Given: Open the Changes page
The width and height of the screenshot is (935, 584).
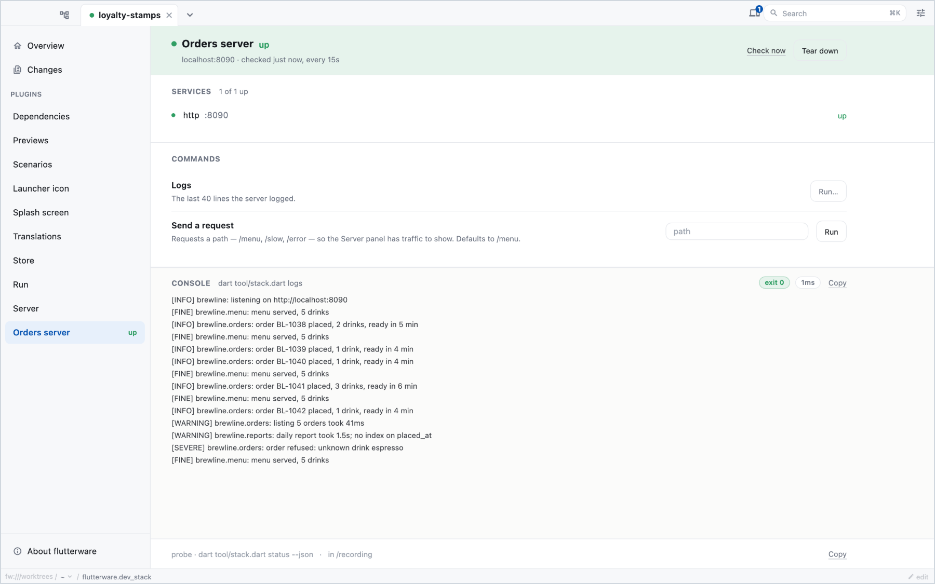Looking at the screenshot, I should (x=75, y=70).
